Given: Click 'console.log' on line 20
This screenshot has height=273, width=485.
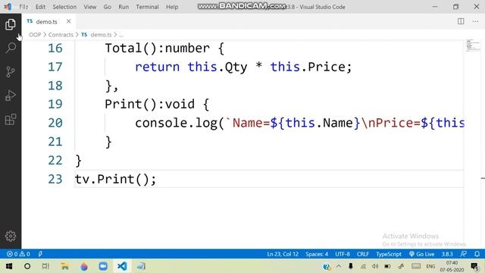Looking at the screenshot, I should tap(176, 123).
